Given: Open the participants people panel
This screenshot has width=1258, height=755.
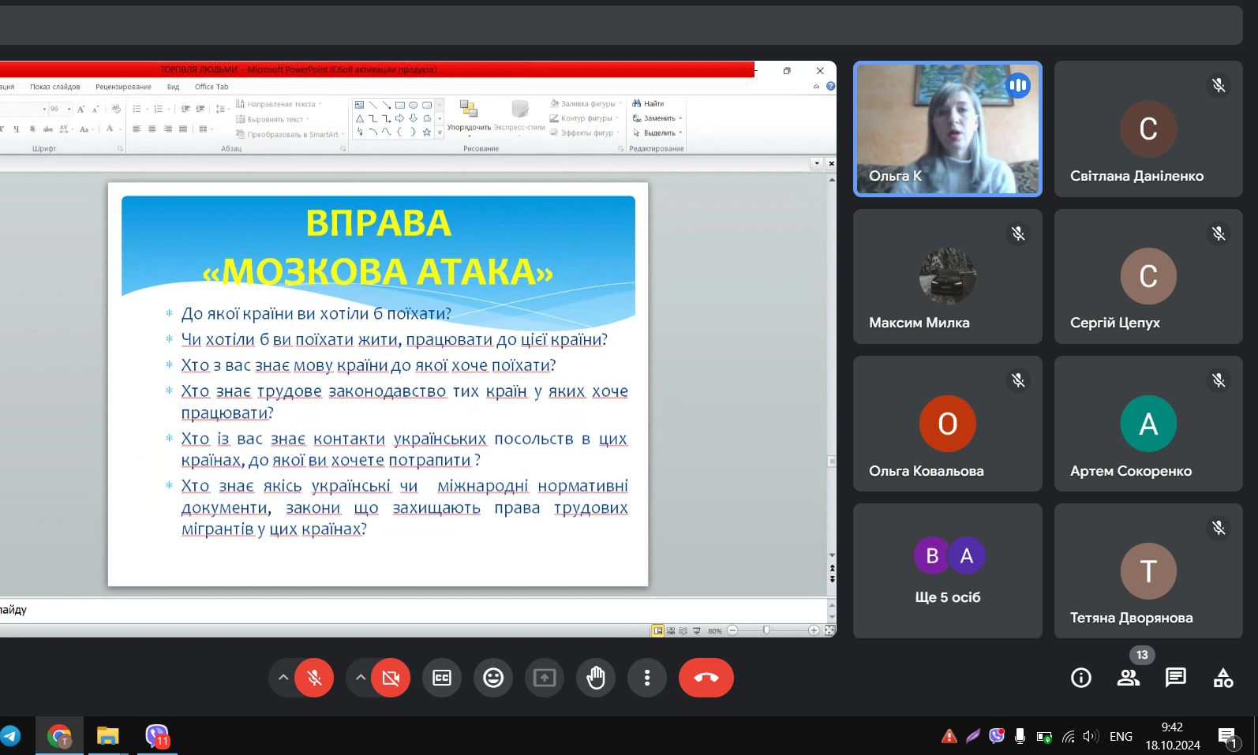Looking at the screenshot, I should coord(1129,678).
